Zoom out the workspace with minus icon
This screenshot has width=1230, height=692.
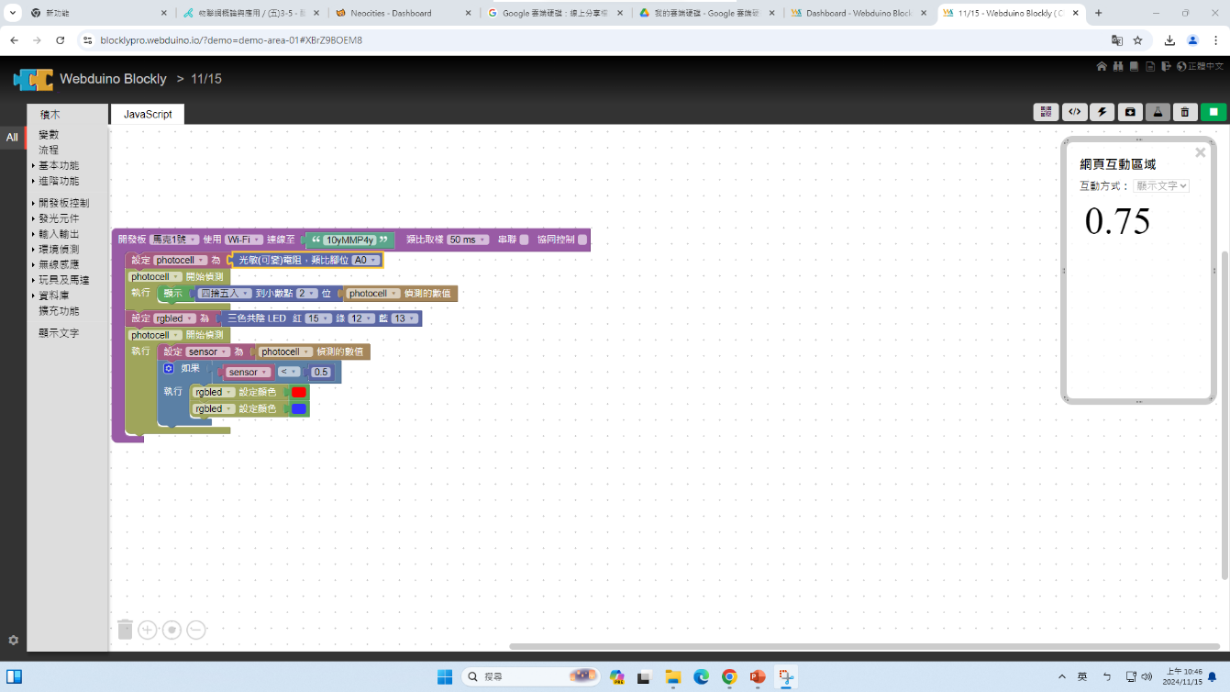point(195,630)
